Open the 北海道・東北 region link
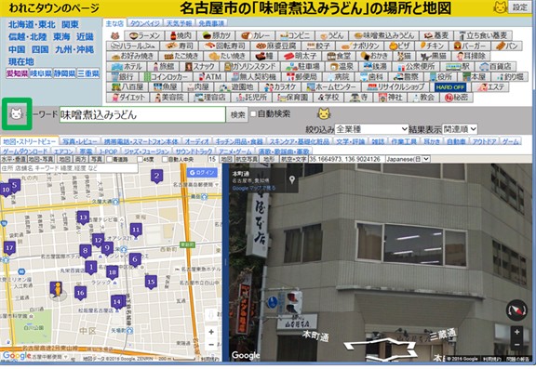The height and width of the screenshot is (369, 536). click(x=32, y=24)
